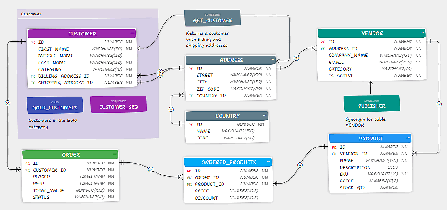Select the EMAIL column in VENDOR
This screenshot has height=210, width=447.
click(x=372, y=62)
